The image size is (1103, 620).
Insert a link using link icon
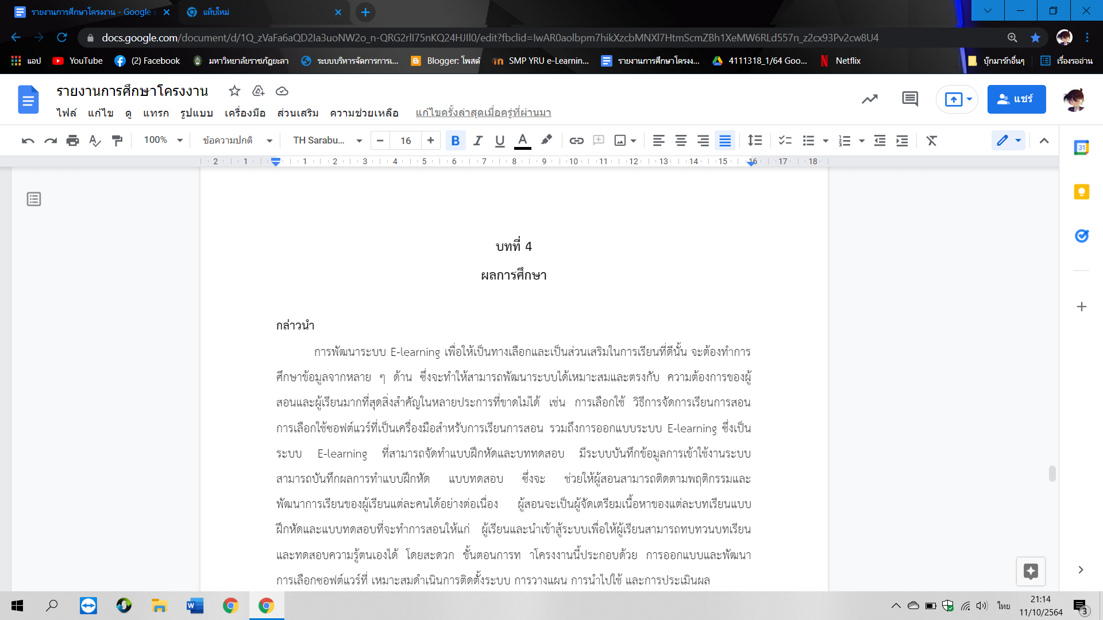point(576,141)
